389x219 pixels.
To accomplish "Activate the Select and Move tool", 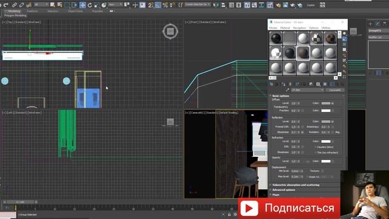I will tap(83, 5).
